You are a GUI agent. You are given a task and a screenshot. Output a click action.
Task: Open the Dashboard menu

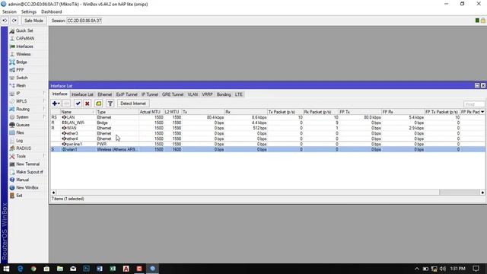point(51,12)
